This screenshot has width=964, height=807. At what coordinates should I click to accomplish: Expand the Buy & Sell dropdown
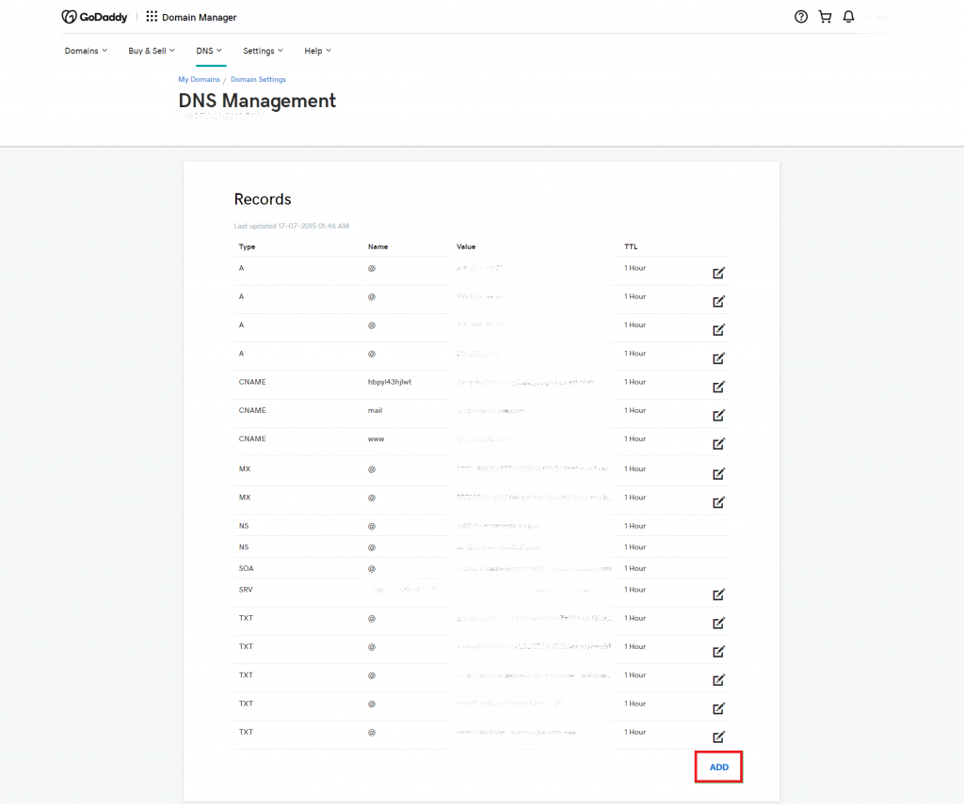151,51
